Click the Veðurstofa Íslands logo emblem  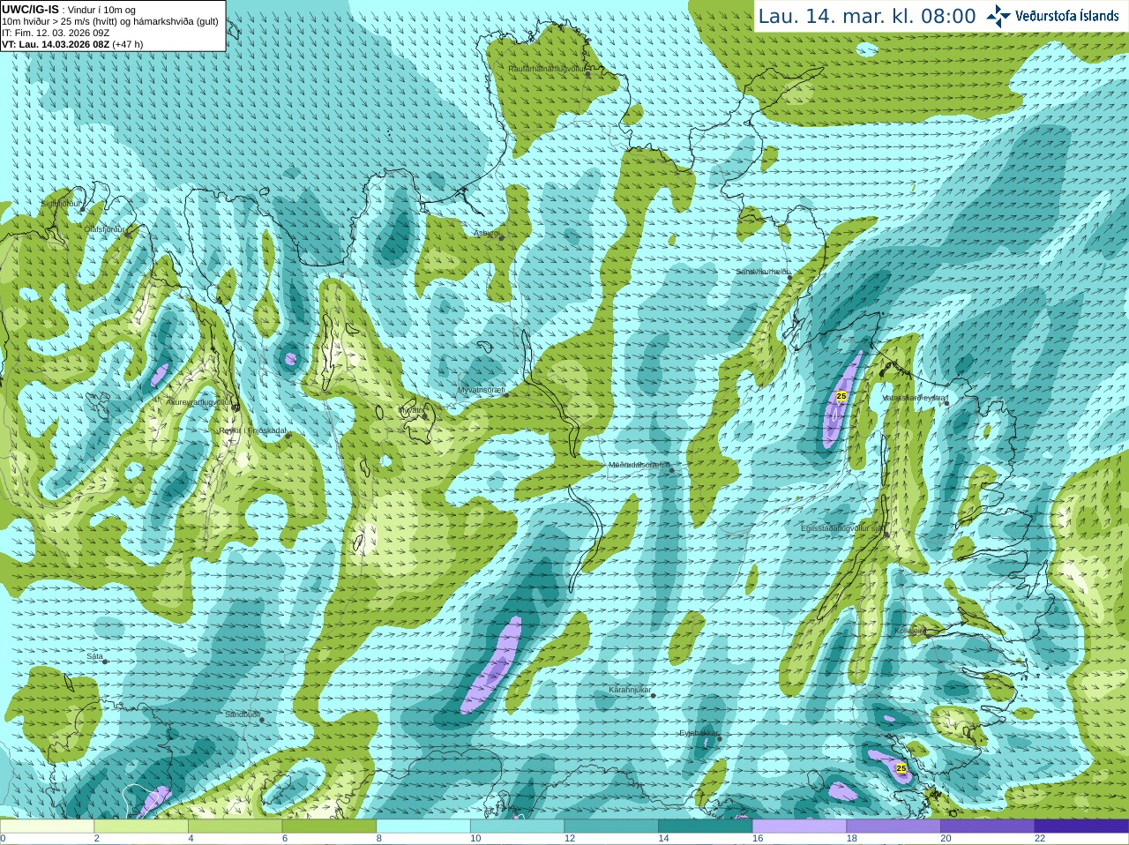tap(998, 16)
